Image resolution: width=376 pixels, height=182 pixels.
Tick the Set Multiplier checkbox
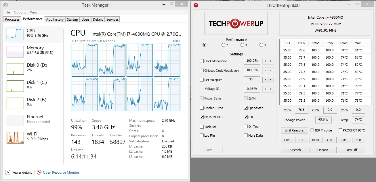202,80
